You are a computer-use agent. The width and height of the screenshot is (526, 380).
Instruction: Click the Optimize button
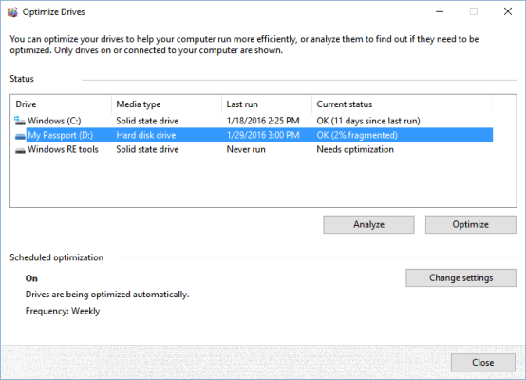point(471,224)
